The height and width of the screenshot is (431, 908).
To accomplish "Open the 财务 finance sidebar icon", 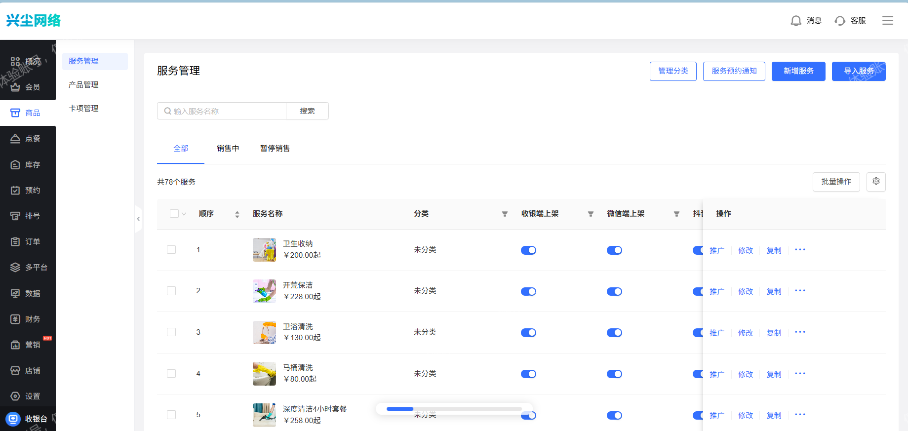I will [x=15, y=319].
